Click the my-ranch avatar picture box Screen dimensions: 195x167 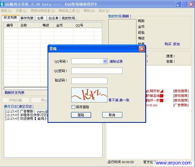122,32
